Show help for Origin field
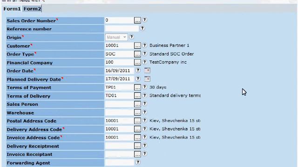The height and width of the screenshot is (167, 298). coord(131,37)
